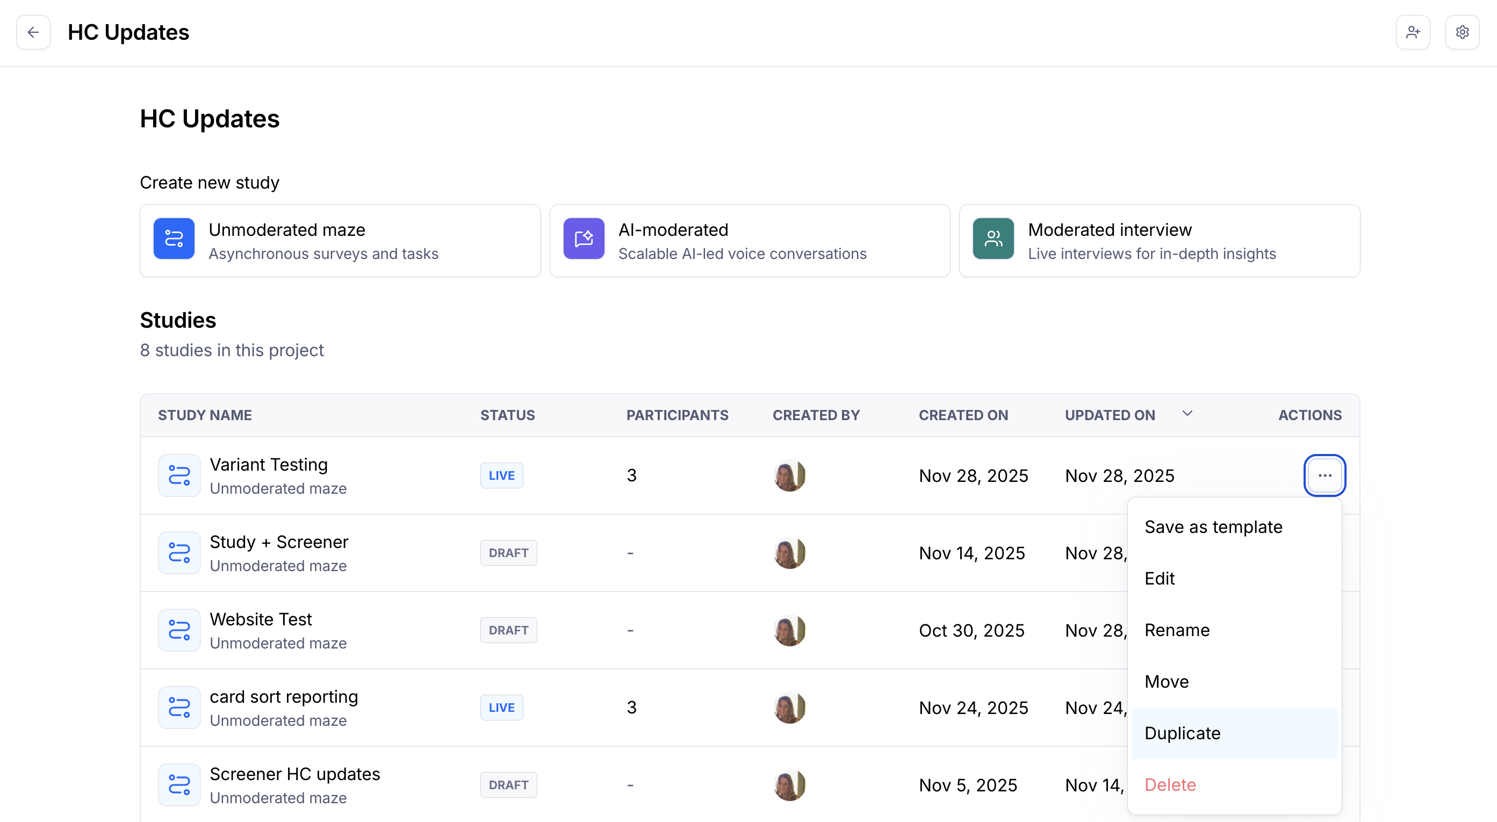Choose Move from the actions menu
The width and height of the screenshot is (1497, 822).
1167,681
